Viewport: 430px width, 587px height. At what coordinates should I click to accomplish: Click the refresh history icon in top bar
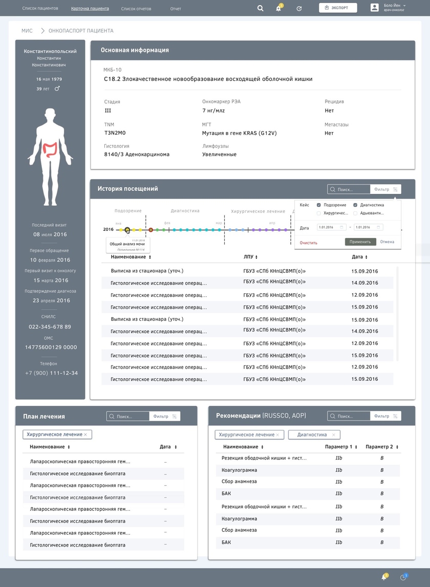[x=299, y=9]
